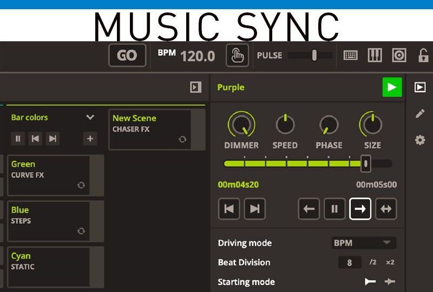Viewport: 433px width, 292px height.
Task: Select the Blue STEPS scene
Action: [x=56, y=221]
